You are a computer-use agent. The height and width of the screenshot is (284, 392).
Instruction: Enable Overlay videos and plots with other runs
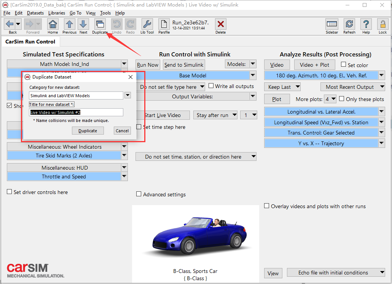(x=267, y=206)
